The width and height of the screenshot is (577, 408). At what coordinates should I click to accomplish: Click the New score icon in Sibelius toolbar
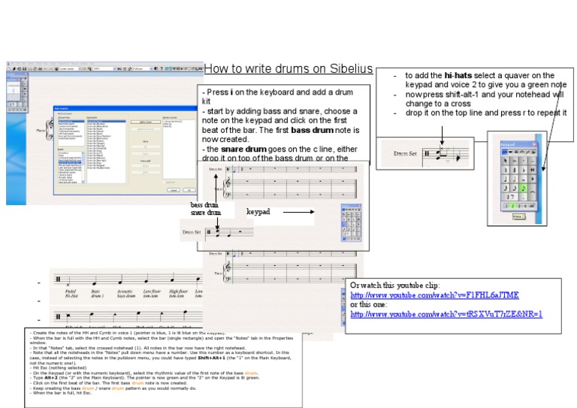tap(9, 69)
